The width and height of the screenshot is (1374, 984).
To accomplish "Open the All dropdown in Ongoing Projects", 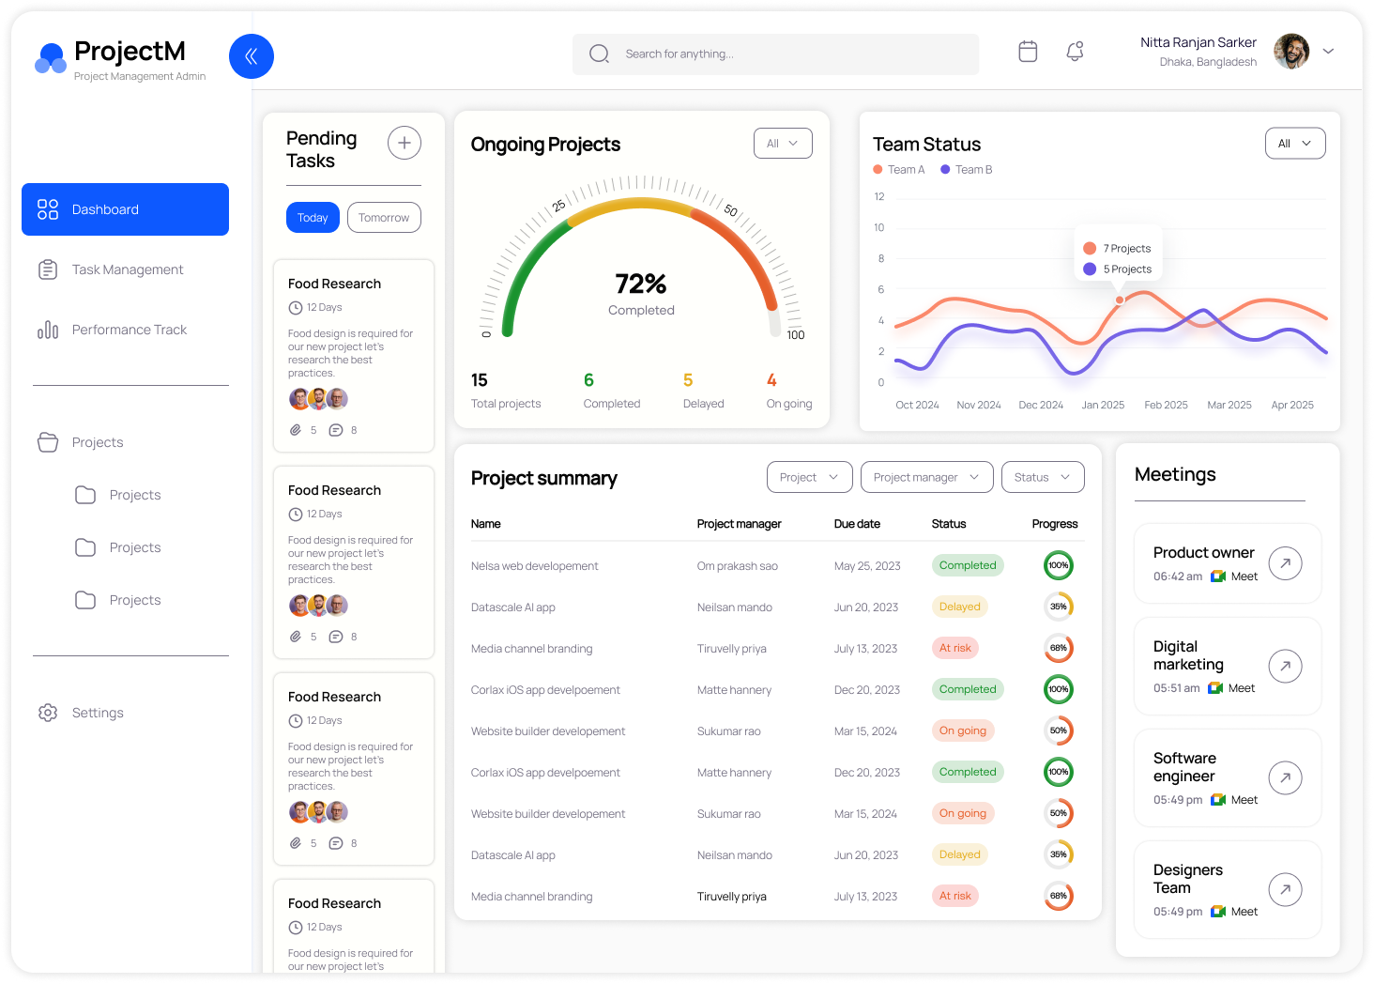I will coord(783,143).
